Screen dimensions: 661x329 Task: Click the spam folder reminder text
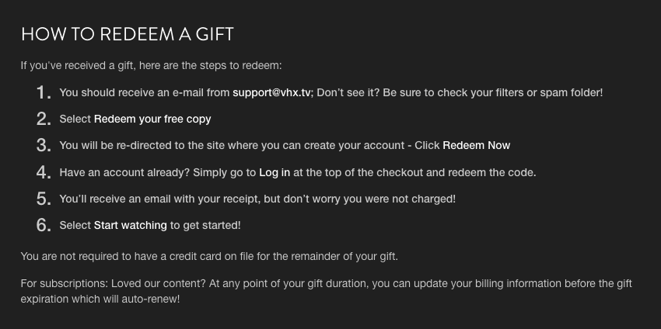coord(460,92)
